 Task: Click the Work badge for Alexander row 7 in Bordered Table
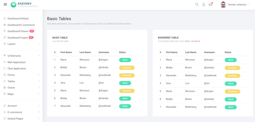click(x=231, y=107)
